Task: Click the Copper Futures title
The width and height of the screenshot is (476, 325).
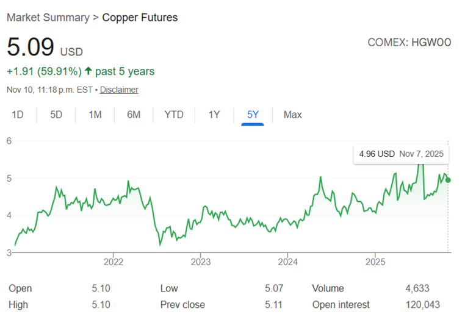Action: [140, 17]
